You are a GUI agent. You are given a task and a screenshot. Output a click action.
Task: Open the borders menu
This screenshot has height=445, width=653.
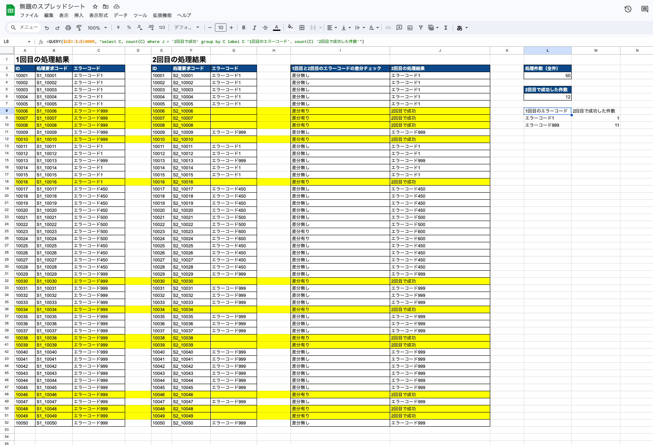[x=302, y=28]
